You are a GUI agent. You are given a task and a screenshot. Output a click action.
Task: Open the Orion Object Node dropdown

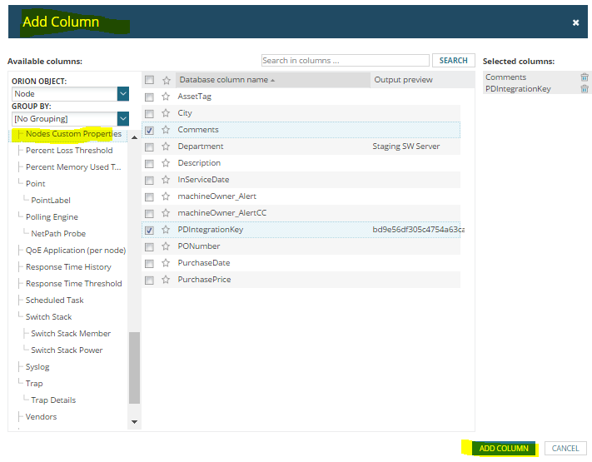123,93
